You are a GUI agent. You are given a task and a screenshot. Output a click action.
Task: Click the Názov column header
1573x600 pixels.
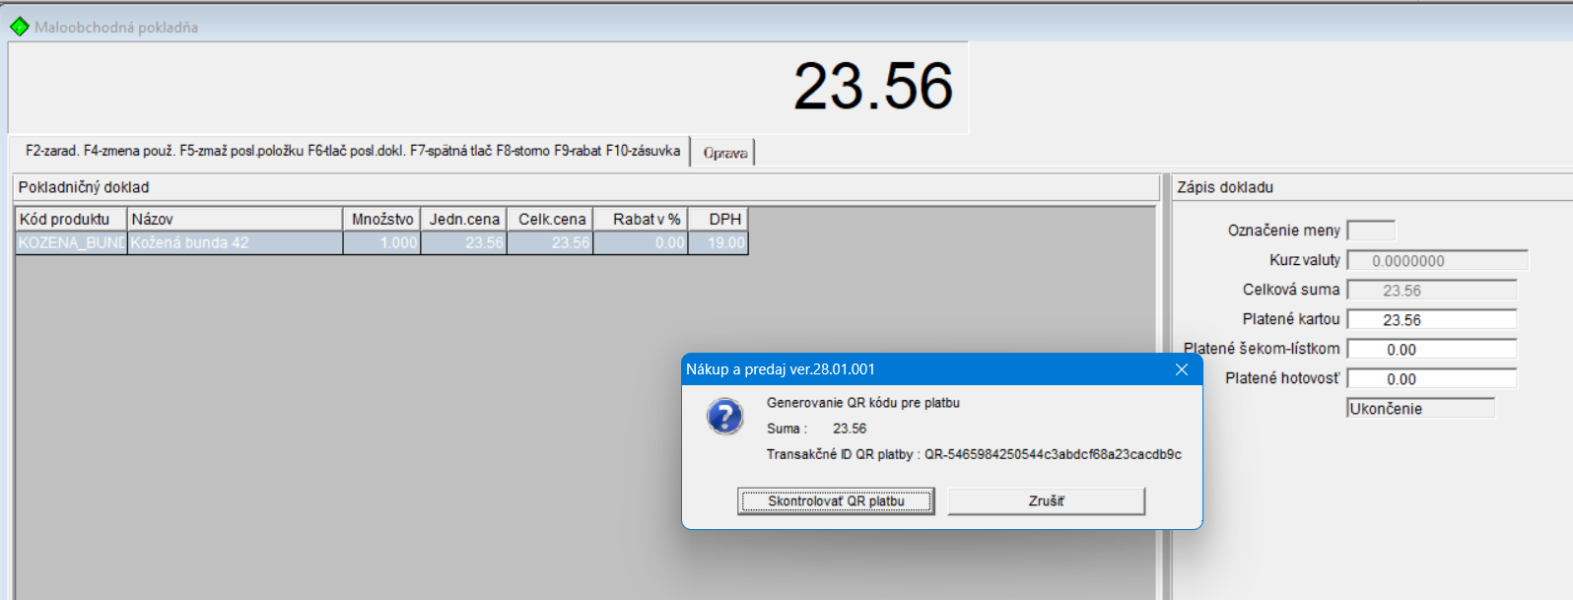235,219
